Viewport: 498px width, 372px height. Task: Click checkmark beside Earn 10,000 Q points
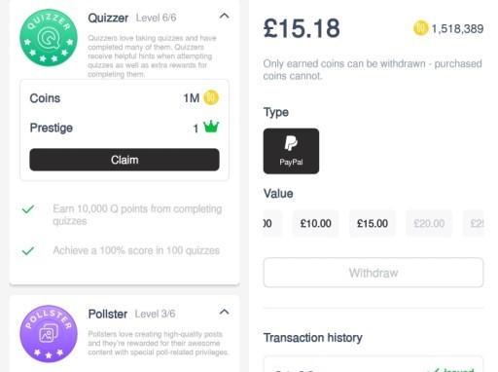coord(28,209)
